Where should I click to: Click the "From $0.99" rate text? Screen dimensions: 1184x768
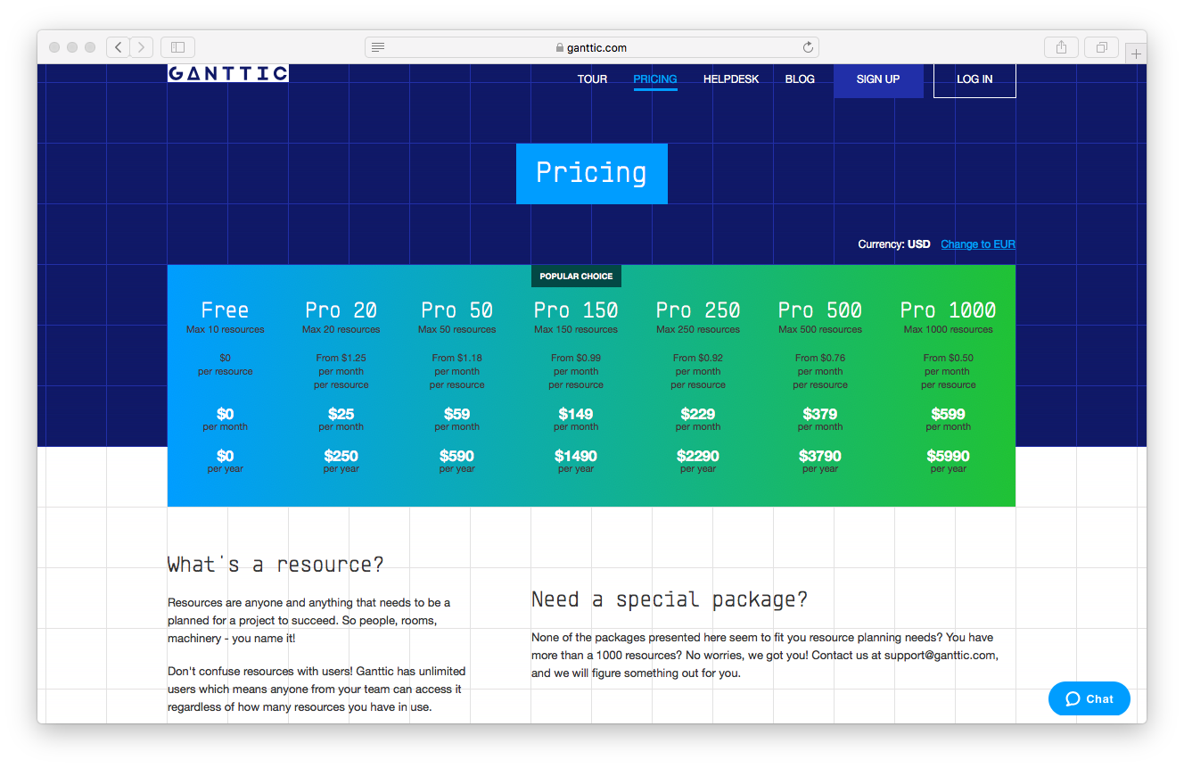pyautogui.click(x=576, y=359)
